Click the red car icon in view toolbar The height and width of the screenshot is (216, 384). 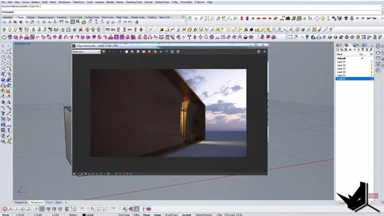point(258,18)
